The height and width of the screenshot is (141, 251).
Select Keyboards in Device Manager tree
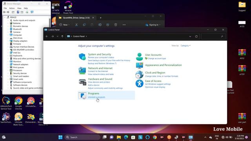(x=18, y=56)
